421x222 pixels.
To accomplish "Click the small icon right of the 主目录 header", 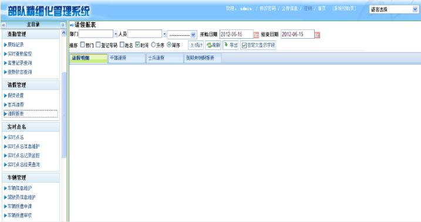I will (63, 25).
